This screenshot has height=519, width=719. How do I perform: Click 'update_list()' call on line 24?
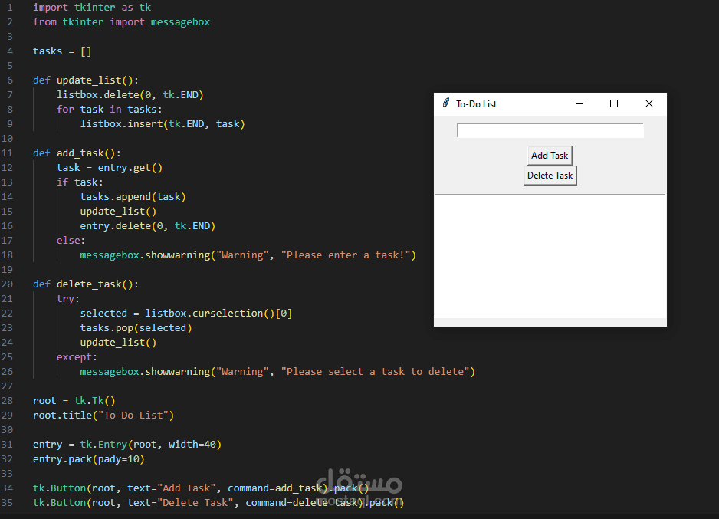click(x=118, y=343)
